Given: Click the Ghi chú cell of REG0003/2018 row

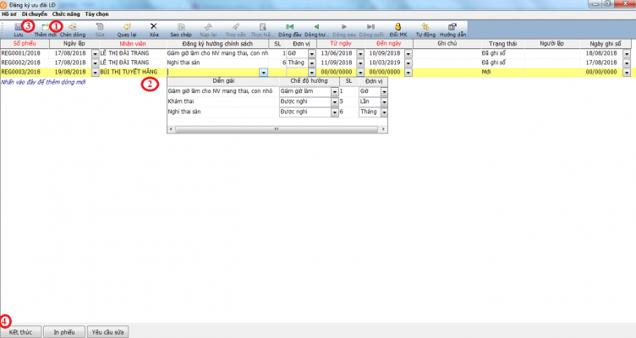Looking at the screenshot, I should [x=447, y=72].
